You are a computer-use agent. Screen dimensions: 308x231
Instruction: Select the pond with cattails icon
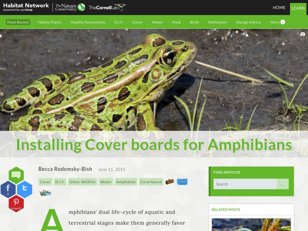(x=45, y=193)
